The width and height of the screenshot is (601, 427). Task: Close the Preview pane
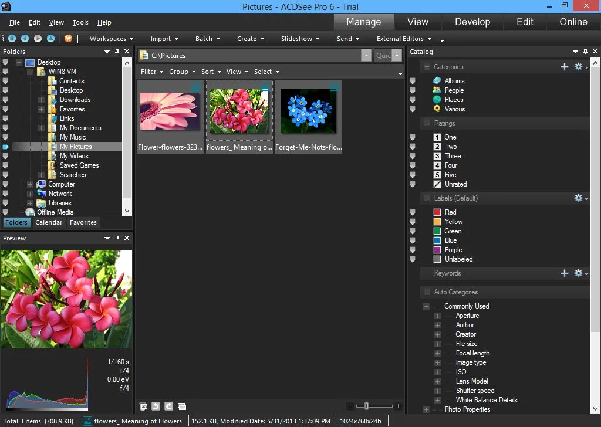pyautogui.click(x=127, y=238)
